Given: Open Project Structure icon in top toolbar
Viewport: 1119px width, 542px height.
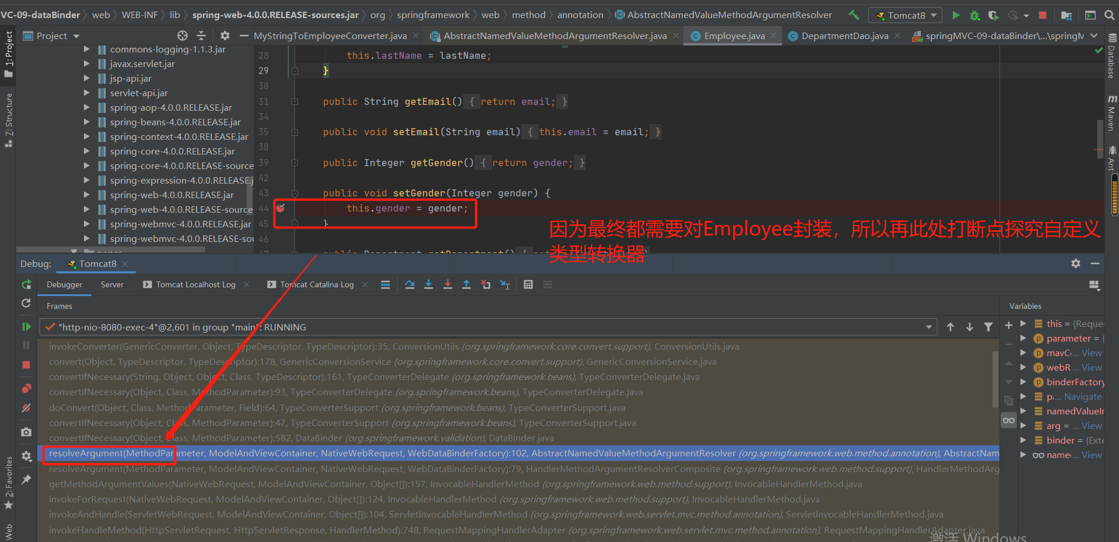Looking at the screenshot, I should point(1067,15).
